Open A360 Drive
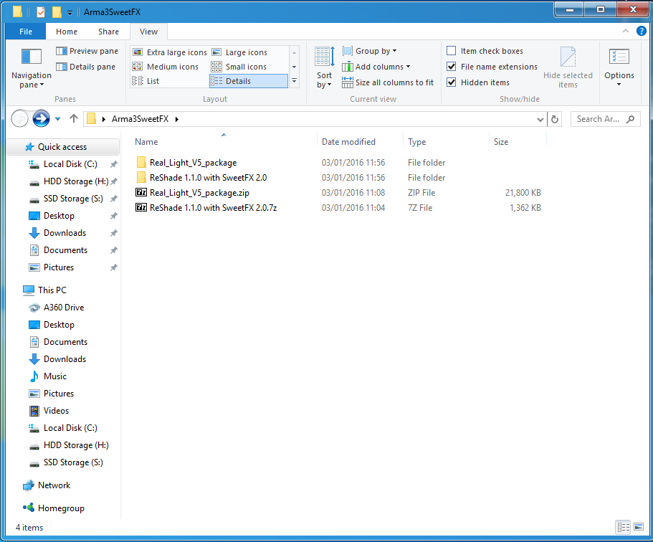The image size is (653, 542). 64,308
